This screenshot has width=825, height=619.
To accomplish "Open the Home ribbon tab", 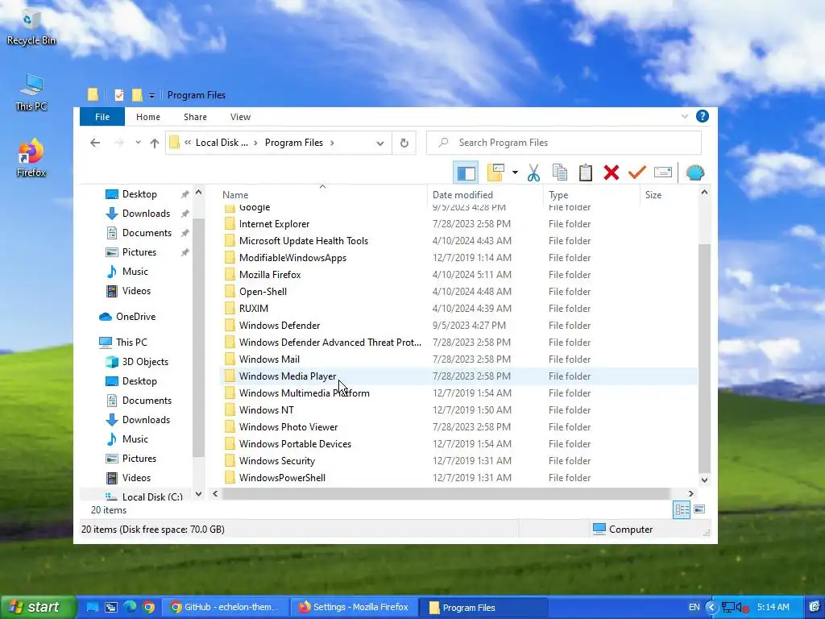I will point(148,117).
